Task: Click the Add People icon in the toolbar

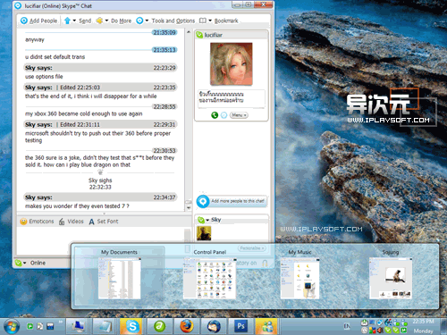Action: [x=24, y=21]
